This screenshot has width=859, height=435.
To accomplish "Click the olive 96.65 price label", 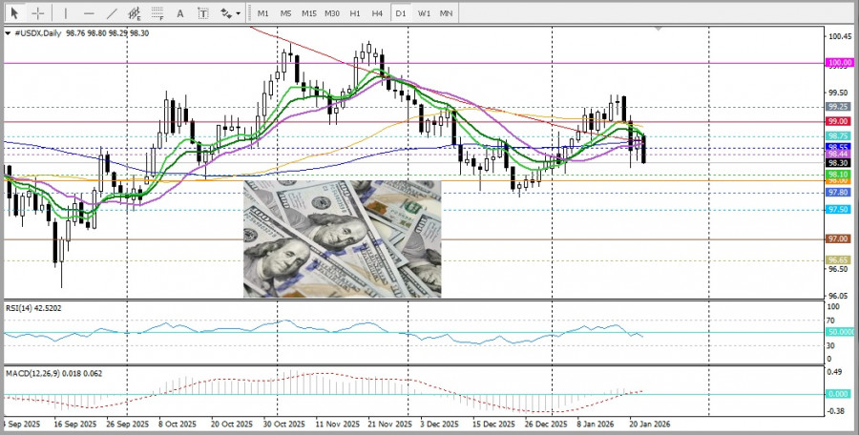I will click(x=838, y=259).
